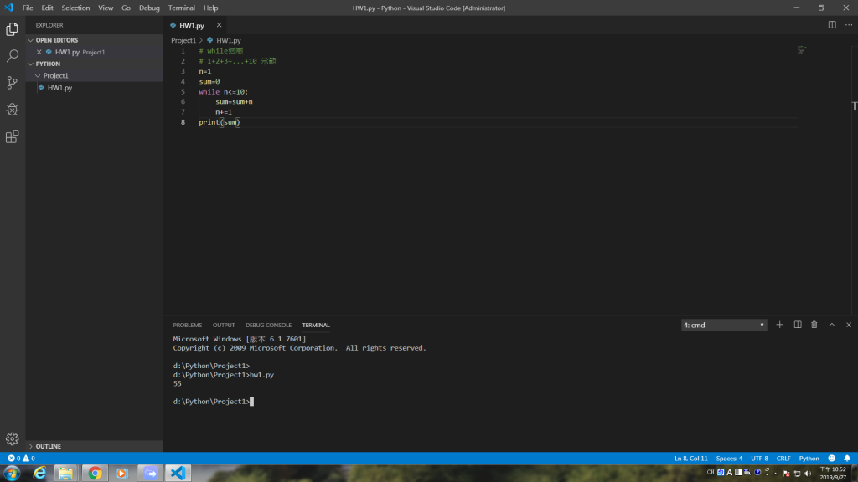Open the View menu
The height and width of the screenshot is (482, 858).
pyautogui.click(x=106, y=8)
